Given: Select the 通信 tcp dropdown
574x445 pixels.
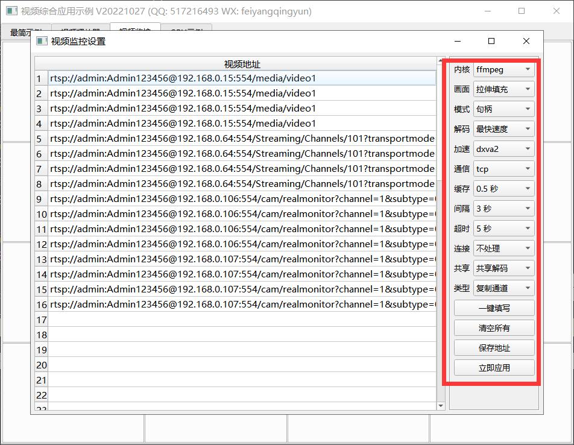Looking at the screenshot, I should [x=503, y=169].
